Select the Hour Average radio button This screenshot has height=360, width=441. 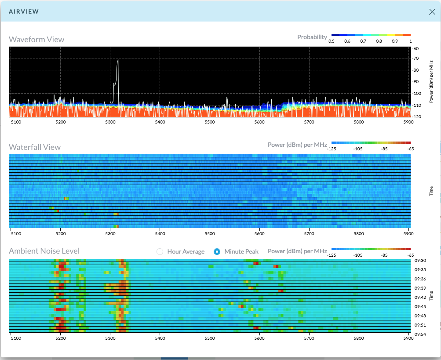click(x=160, y=251)
